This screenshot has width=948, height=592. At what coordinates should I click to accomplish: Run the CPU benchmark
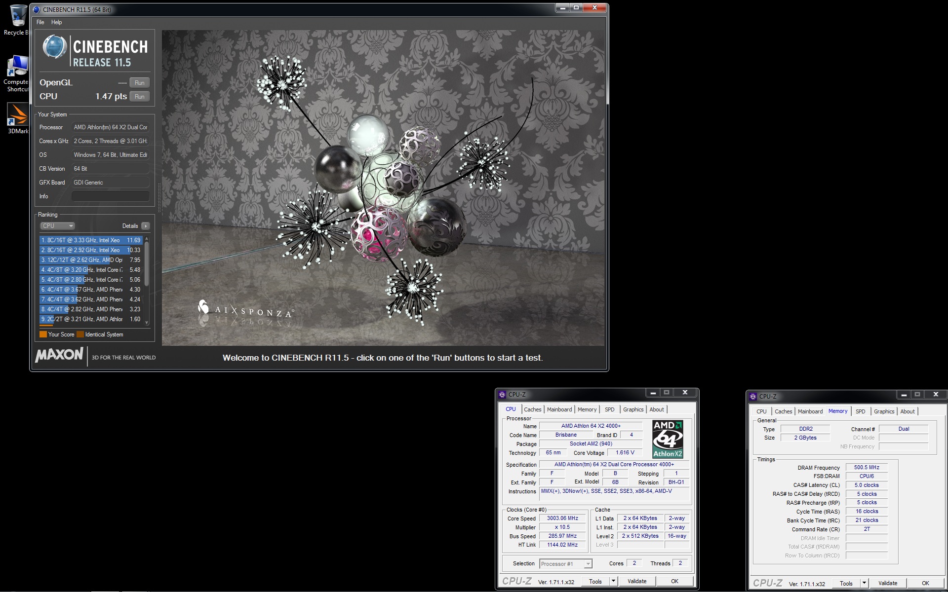click(x=140, y=97)
